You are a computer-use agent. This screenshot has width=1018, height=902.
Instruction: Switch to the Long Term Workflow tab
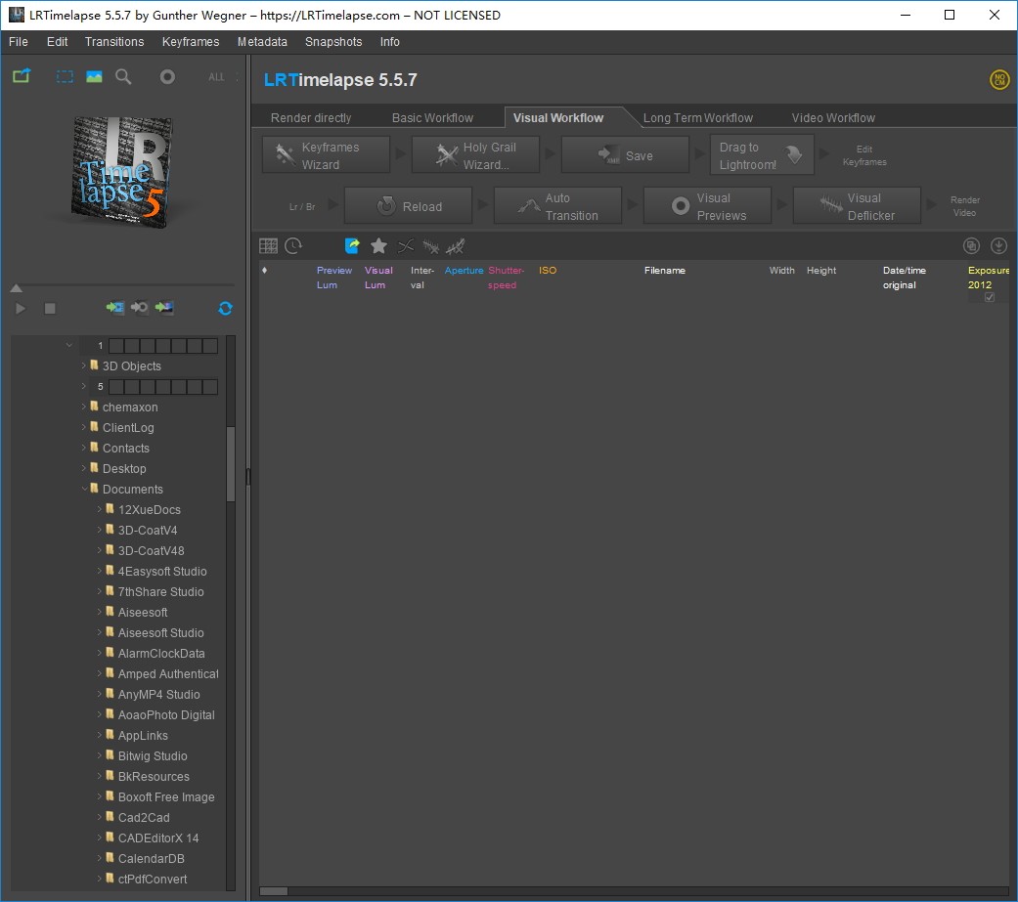698,118
